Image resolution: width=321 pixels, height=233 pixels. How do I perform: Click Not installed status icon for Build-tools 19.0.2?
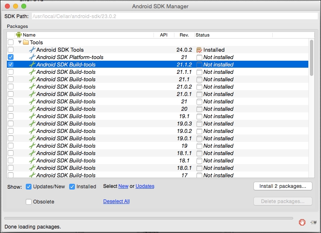click(199, 131)
